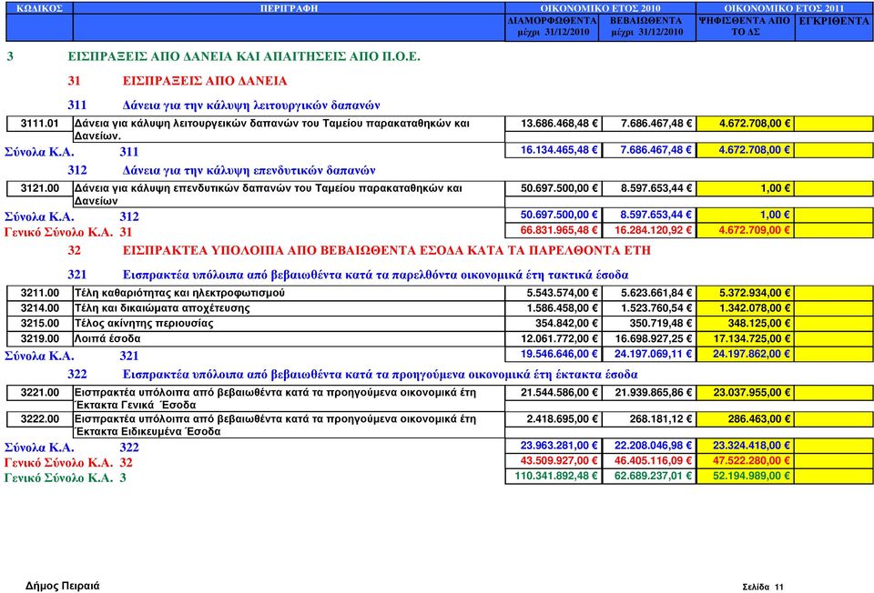Click yellow cell 5.372.934,00 €

pos(746,294)
